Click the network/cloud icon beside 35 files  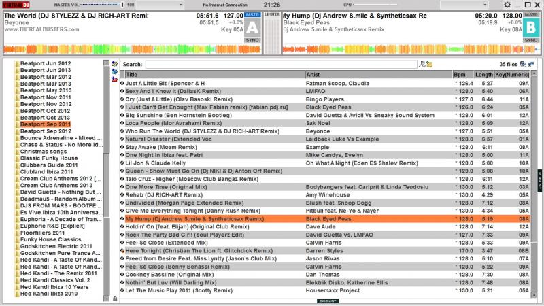tap(523, 64)
